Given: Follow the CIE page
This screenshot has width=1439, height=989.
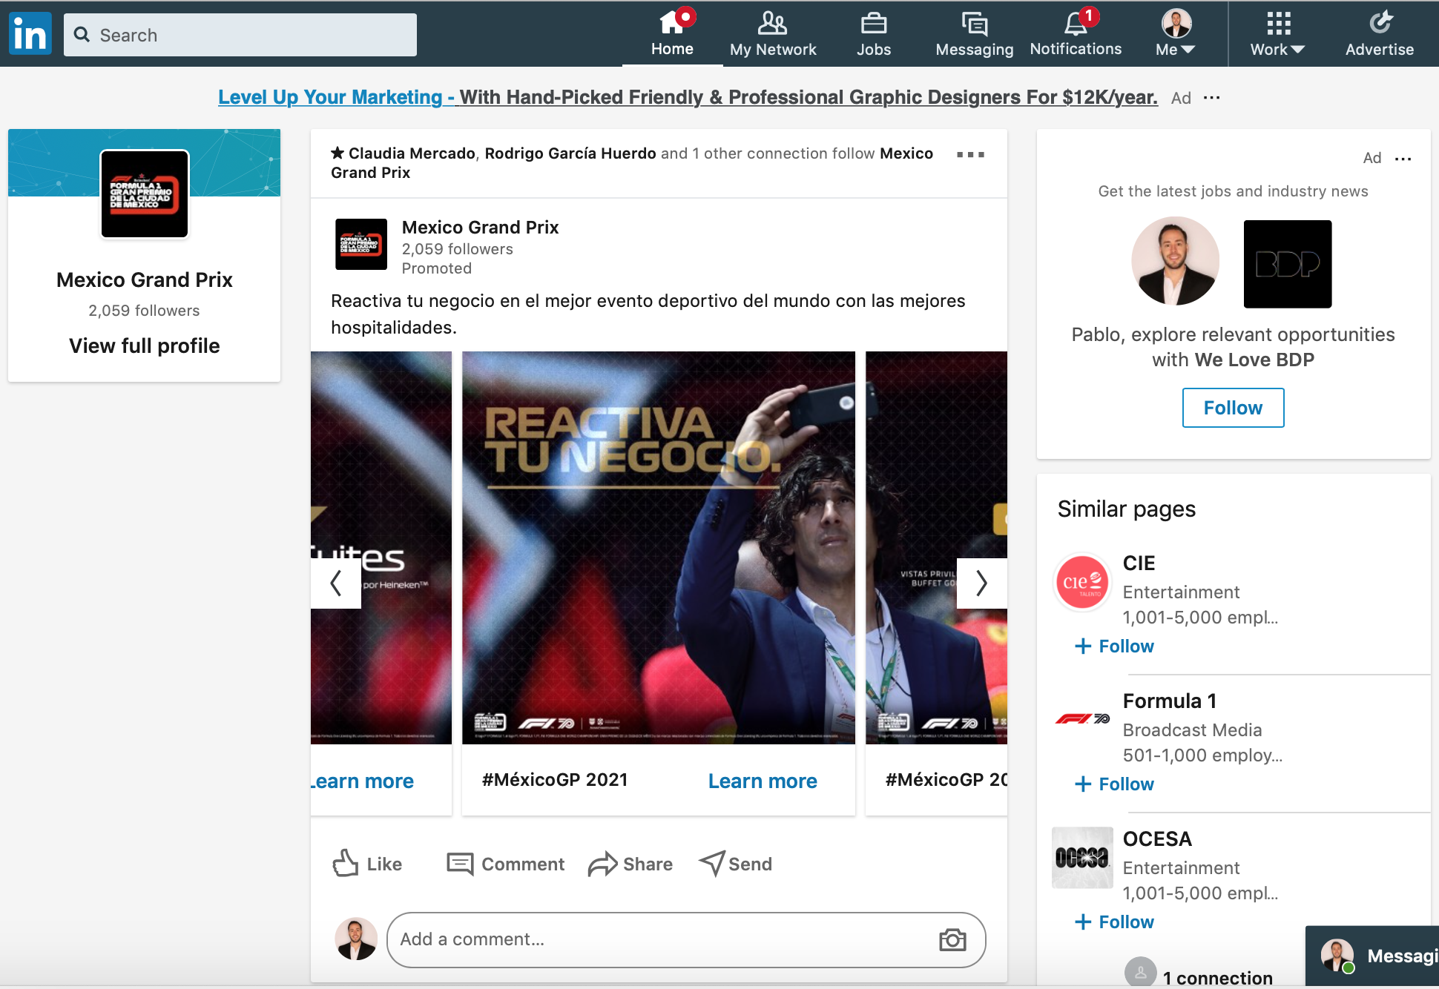Looking at the screenshot, I should tap(1114, 646).
